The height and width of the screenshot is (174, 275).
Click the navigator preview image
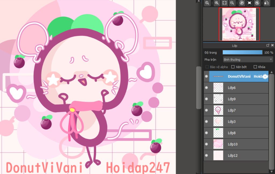click(239, 24)
